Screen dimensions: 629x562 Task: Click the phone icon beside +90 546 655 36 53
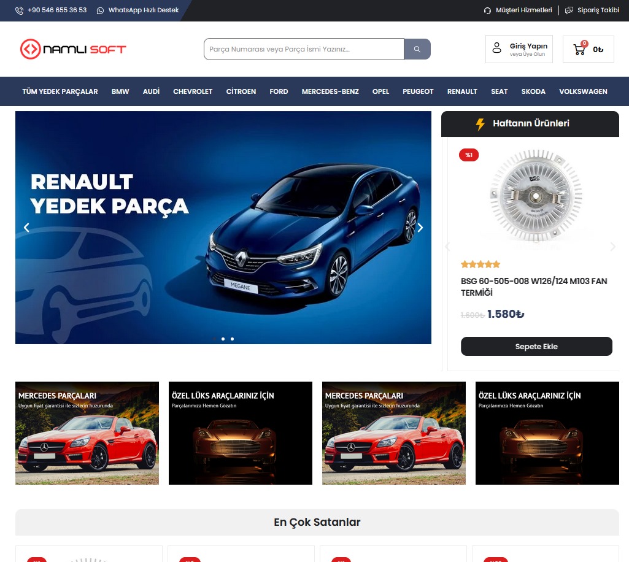tap(19, 10)
